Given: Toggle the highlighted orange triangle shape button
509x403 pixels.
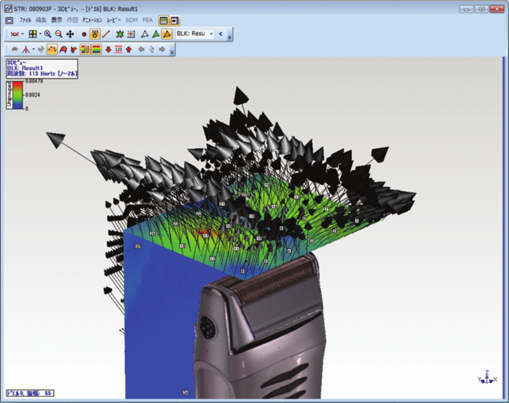Looking at the screenshot, I should pyautogui.click(x=166, y=34).
